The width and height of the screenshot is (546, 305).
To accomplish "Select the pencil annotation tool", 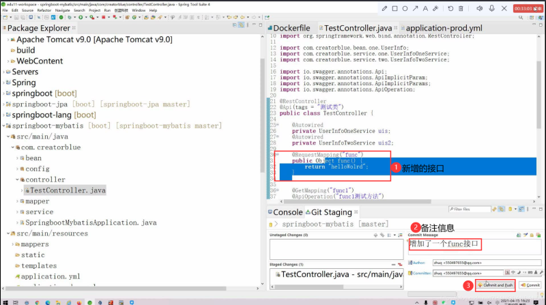I will tap(386, 8).
